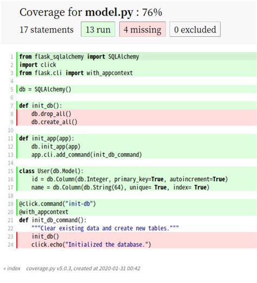257x283 pixels.
Task: Click the '17 statements' summary text
Action: 47,30
